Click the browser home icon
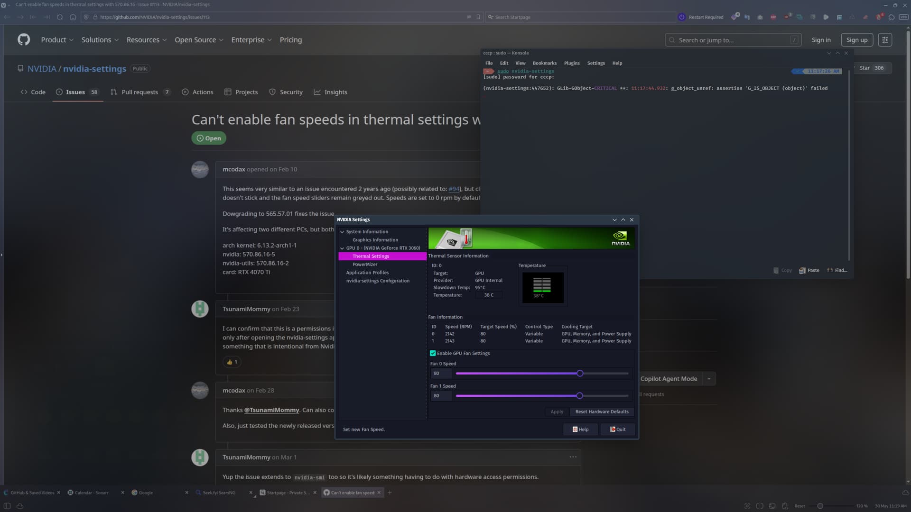911x512 pixels. tap(73, 17)
